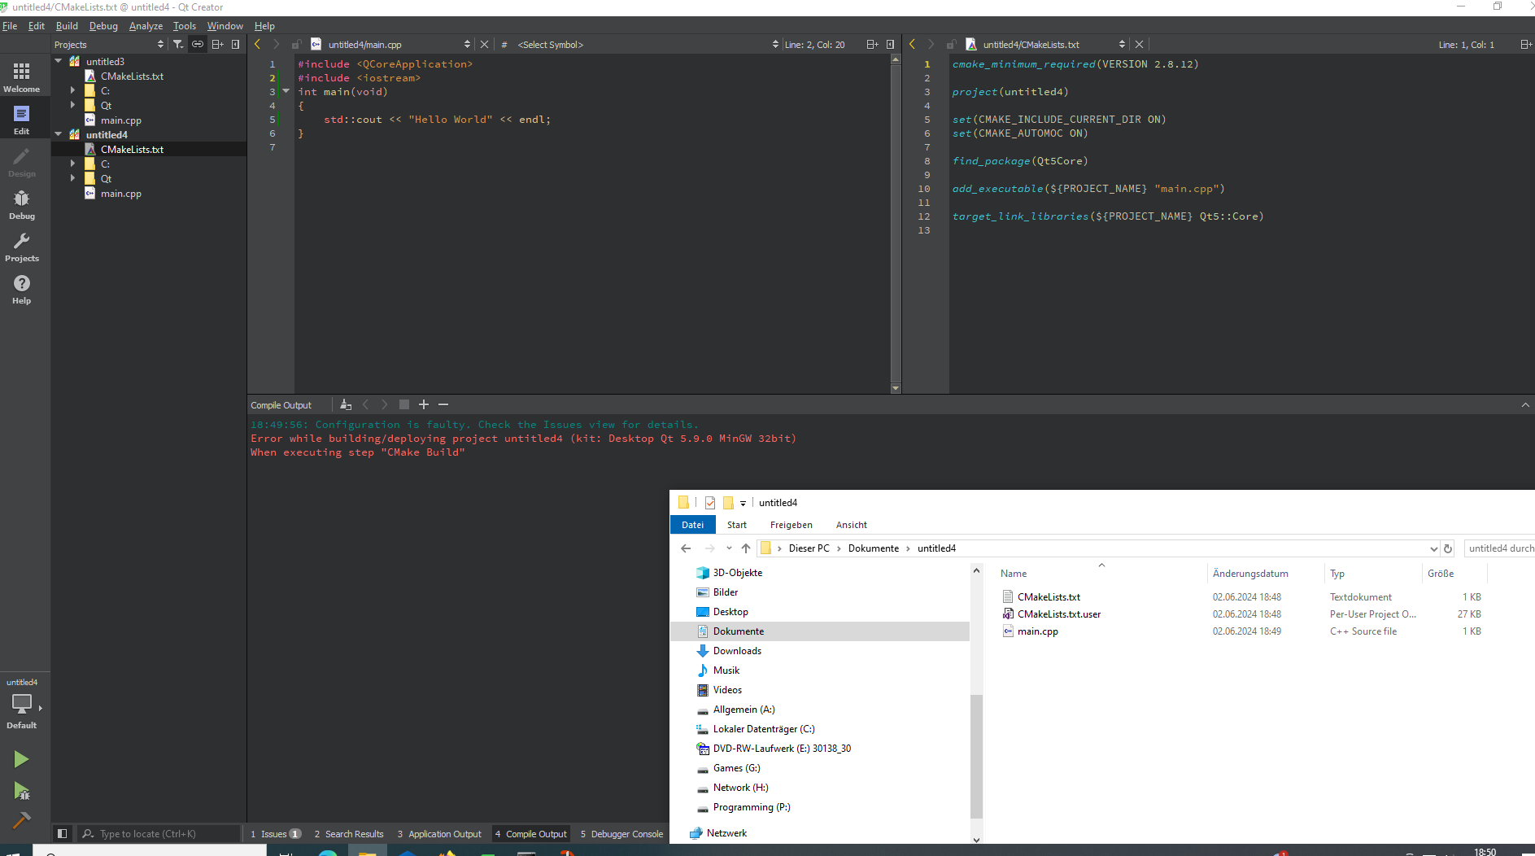Zoom out Compile Output text
1535x856 pixels.
[x=443, y=404]
